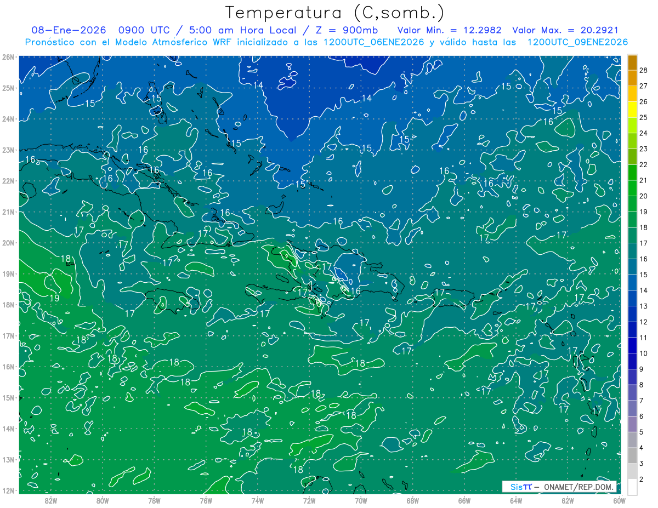Pick the blue colorbar swatch between 13 and 14
This screenshot has height=508, width=658.
632,298
